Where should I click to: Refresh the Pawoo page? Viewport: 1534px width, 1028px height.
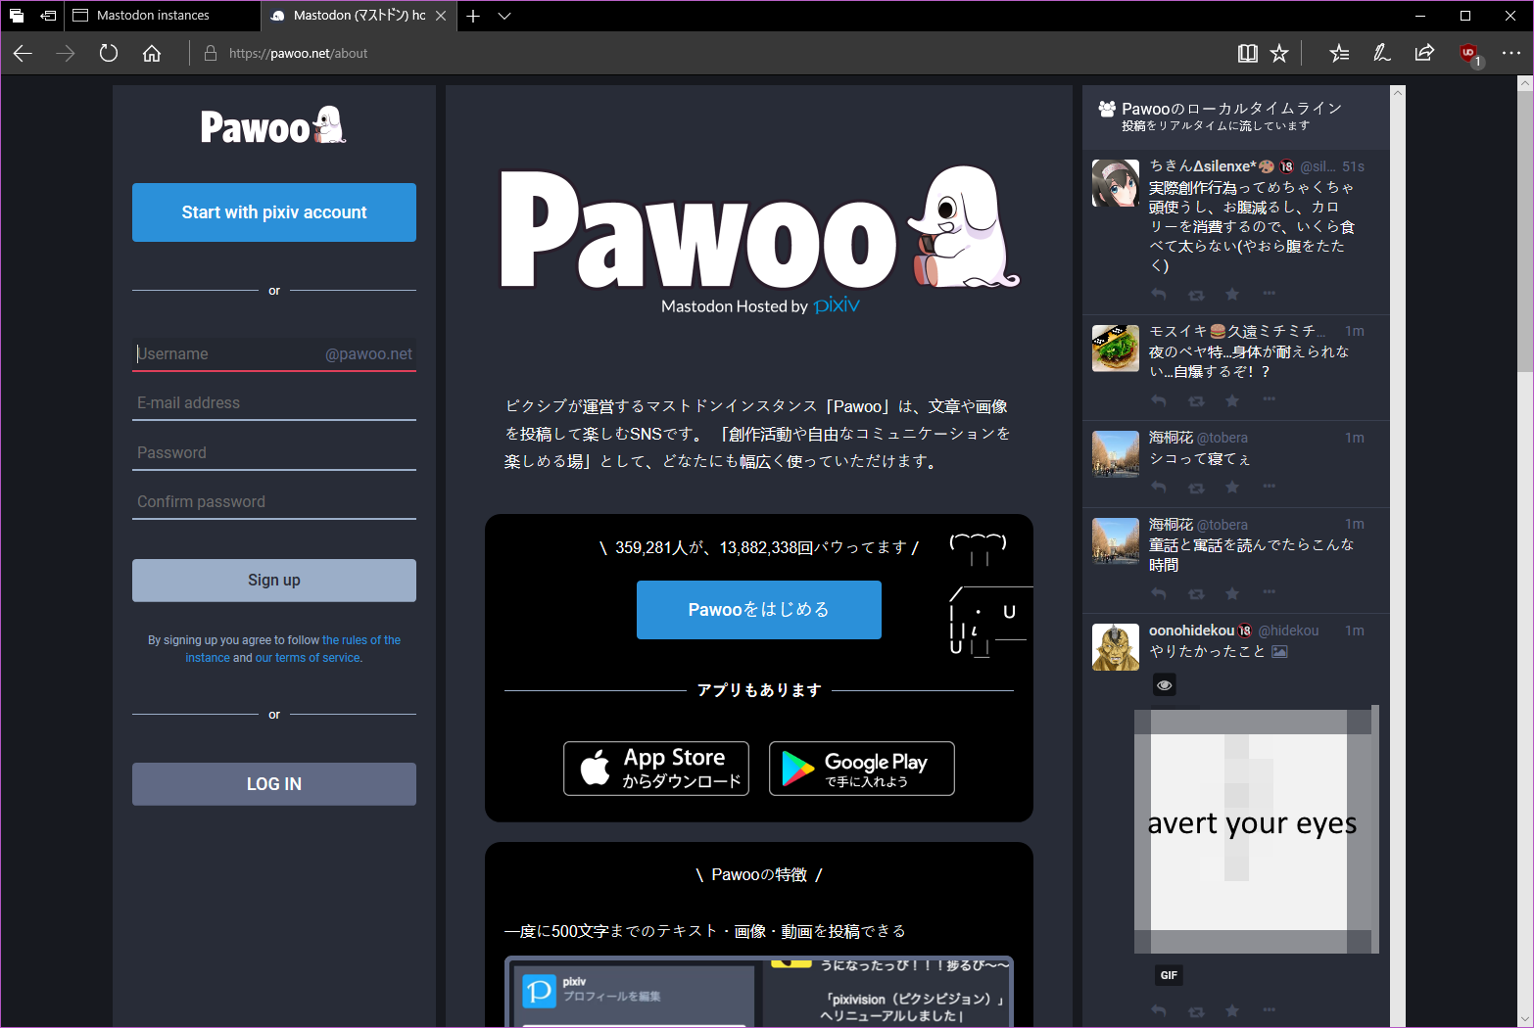point(109,54)
